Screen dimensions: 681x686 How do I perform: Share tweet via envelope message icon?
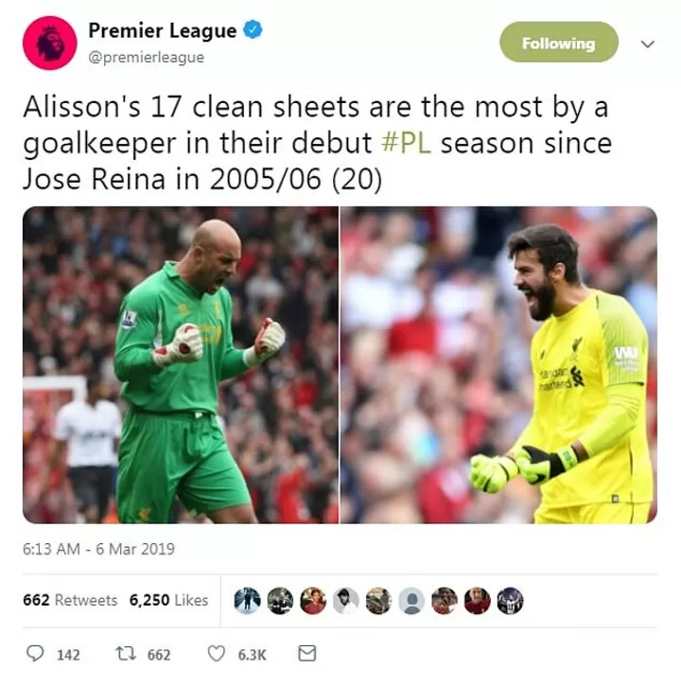pyautogui.click(x=307, y=653)
